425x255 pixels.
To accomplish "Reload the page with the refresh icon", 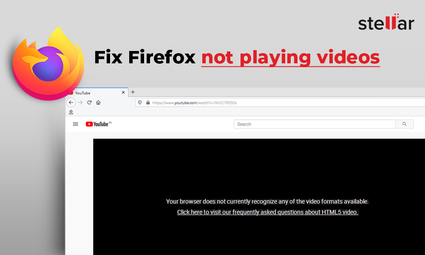I will point(89,102).
